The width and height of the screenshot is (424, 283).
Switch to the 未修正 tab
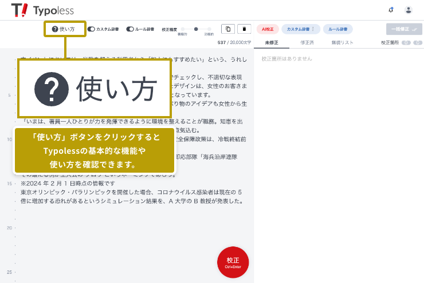[x=272, y=43]
